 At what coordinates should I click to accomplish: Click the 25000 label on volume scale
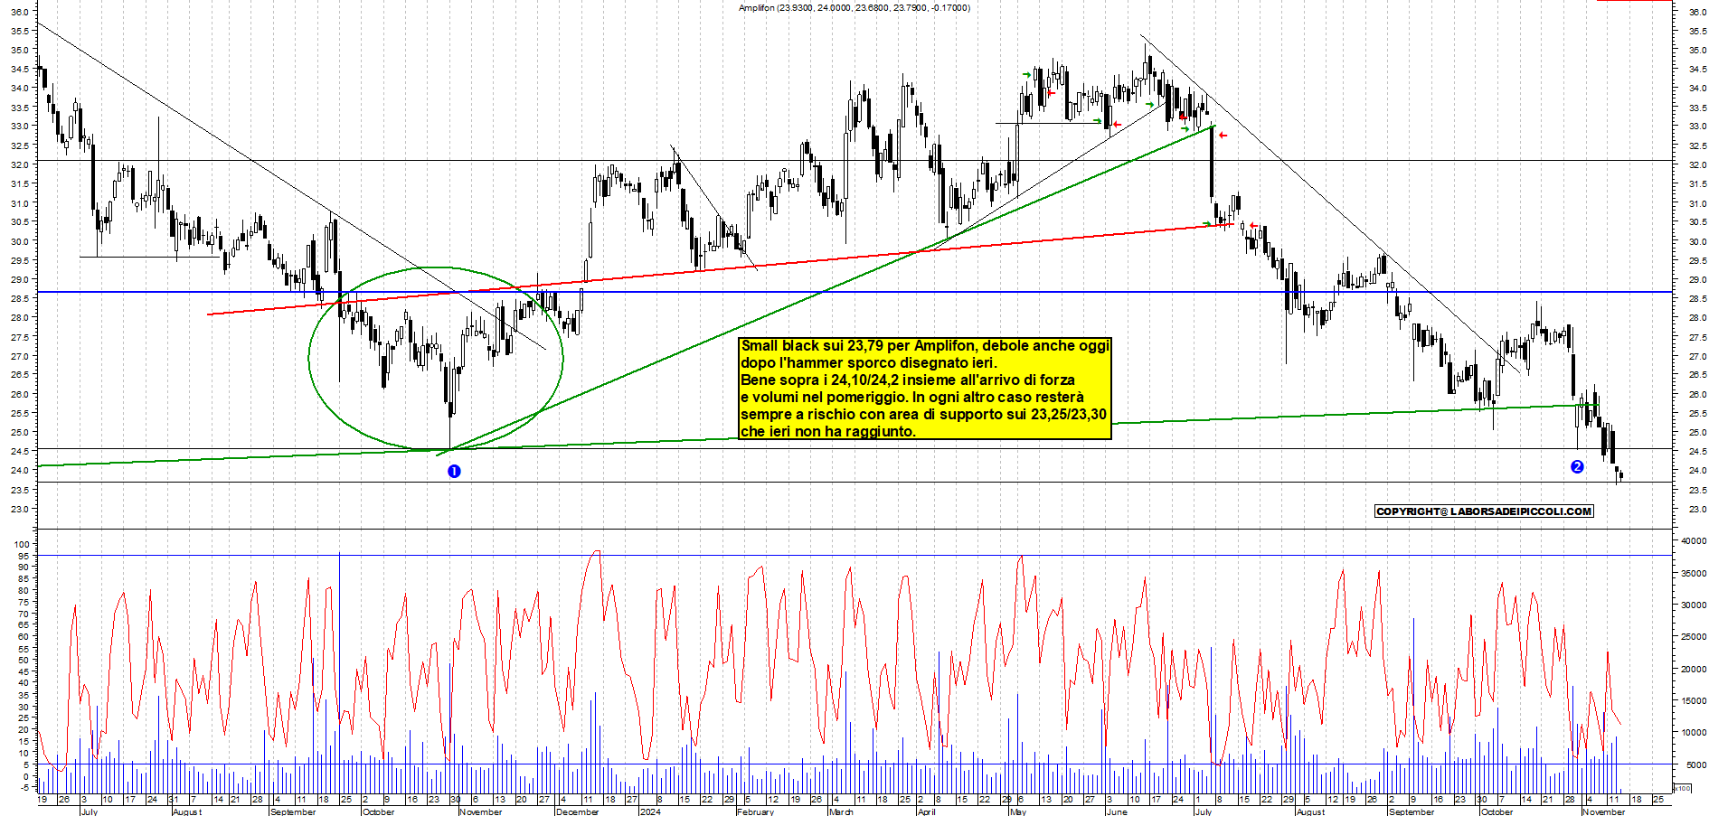coord(1694,637)
